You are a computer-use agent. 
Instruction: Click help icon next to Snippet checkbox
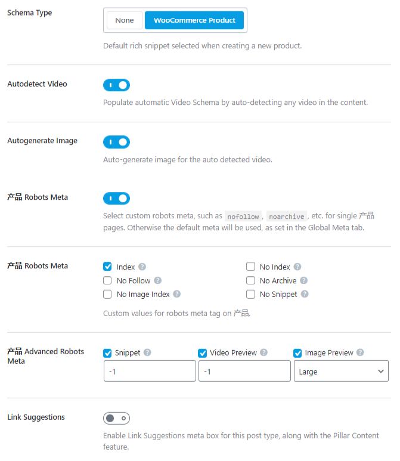(x=147, y=353)
